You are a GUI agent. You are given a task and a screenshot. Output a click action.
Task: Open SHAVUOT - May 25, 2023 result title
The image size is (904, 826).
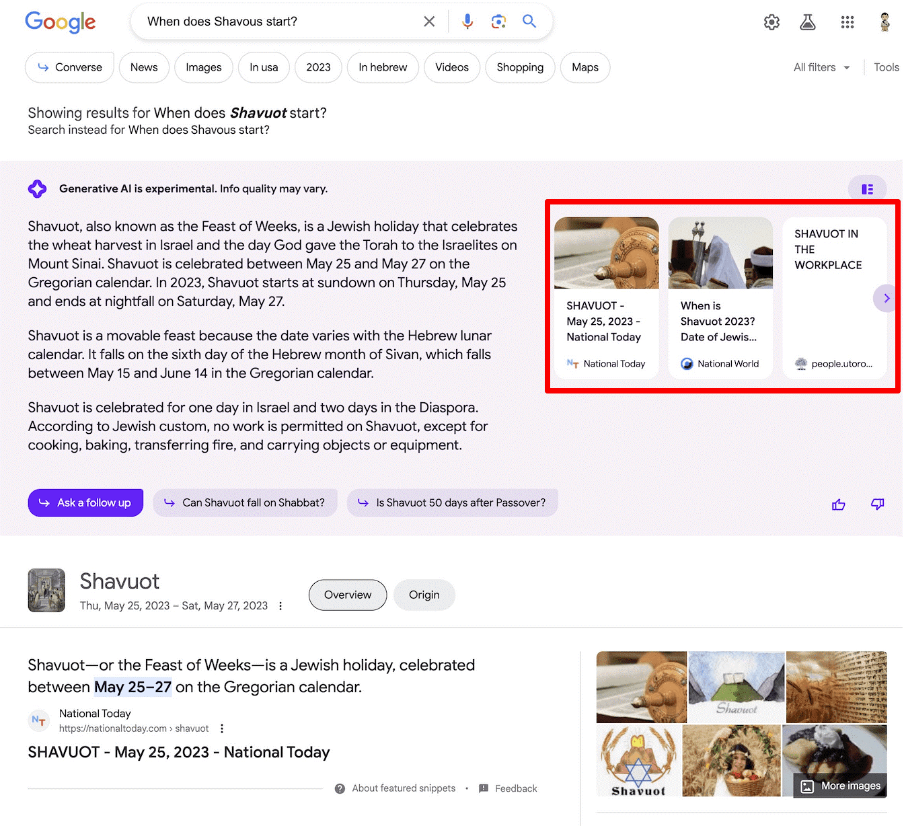click(179, 752)
